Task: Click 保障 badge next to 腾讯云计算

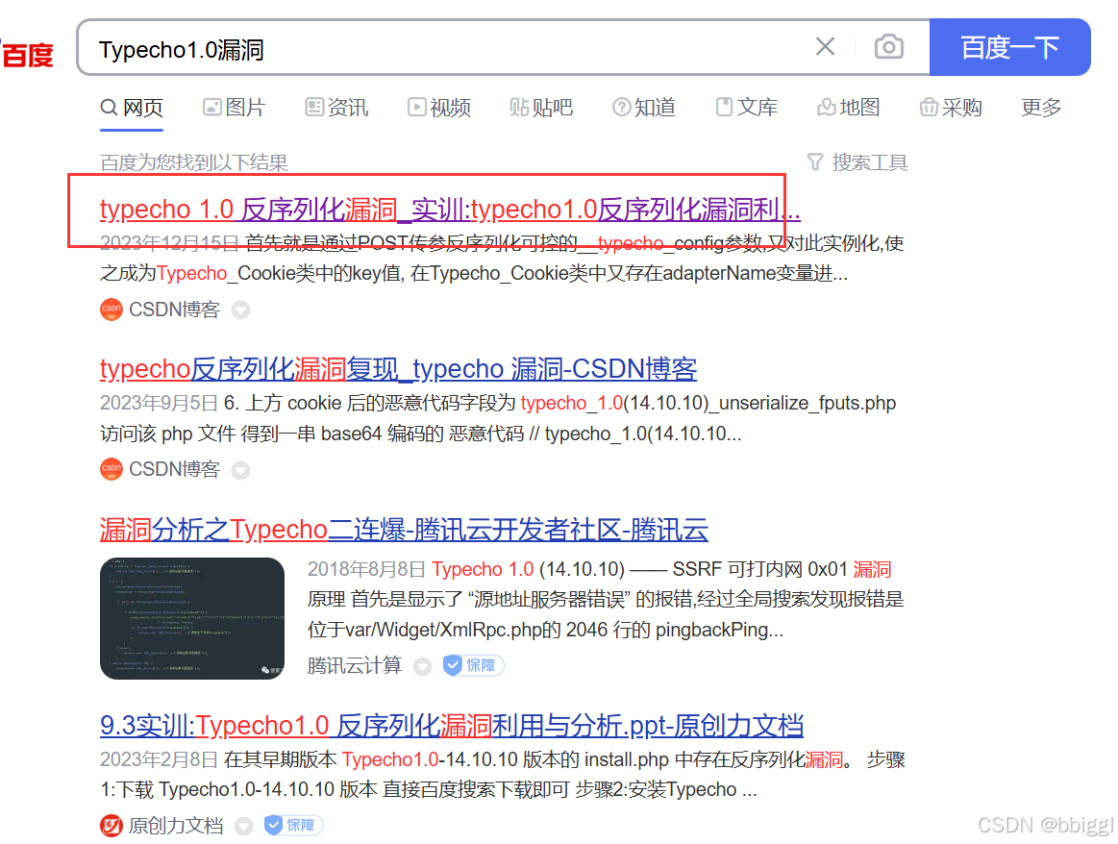Action: (473, 665)
